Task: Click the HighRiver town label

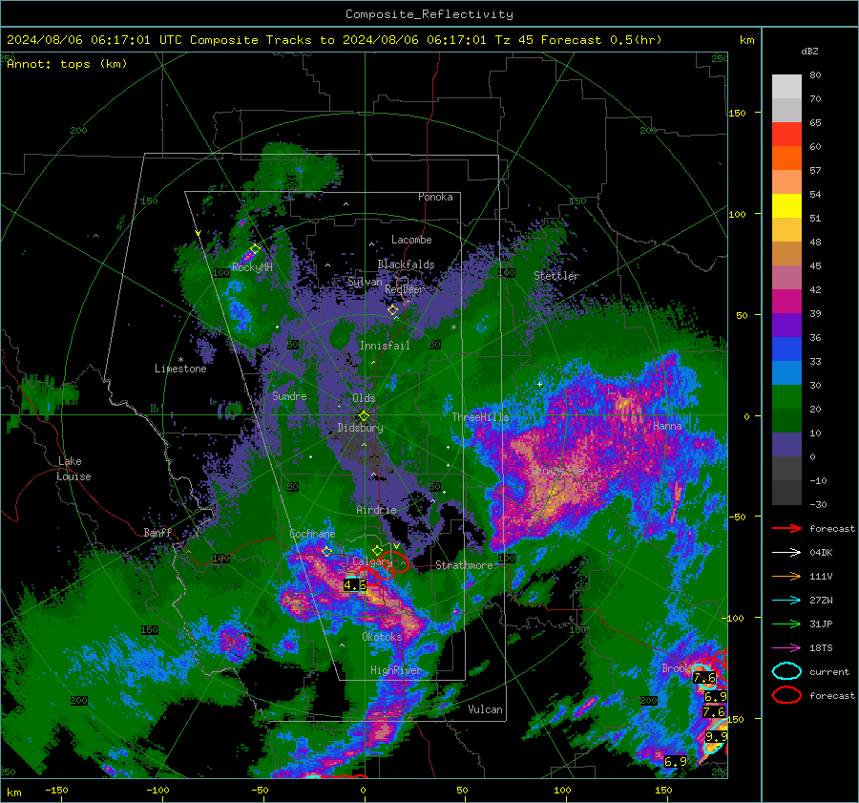Action: coord(395,670)
